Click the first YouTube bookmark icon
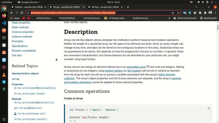The width and height of the screenshot is (219, 123). coord(24,18)
